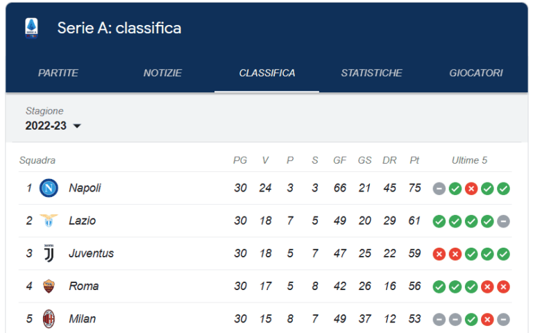Select the Milan standings row

coord(208,318)
